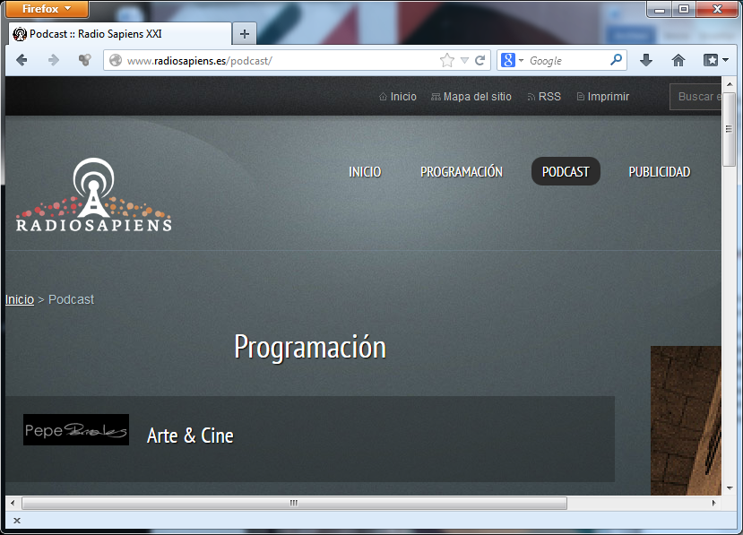Click the horizontal scrollbar thumb
This screenshot has height=535, width=743.
pos(294,503)
